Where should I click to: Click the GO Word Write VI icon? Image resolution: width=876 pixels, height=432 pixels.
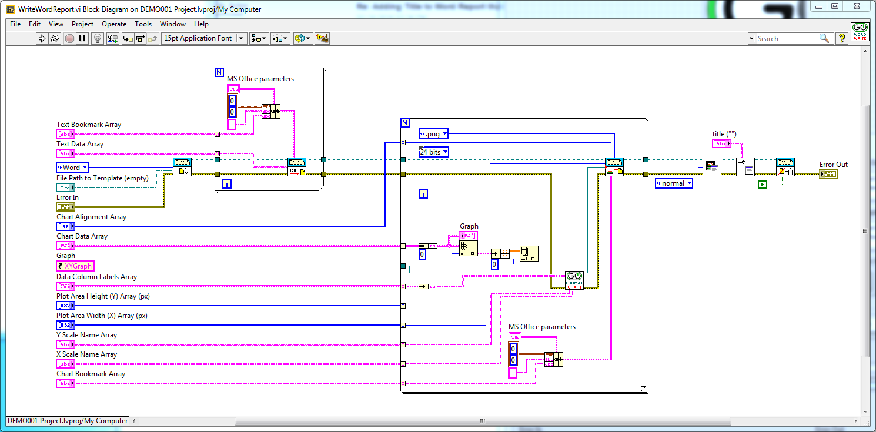pos(860,31)
